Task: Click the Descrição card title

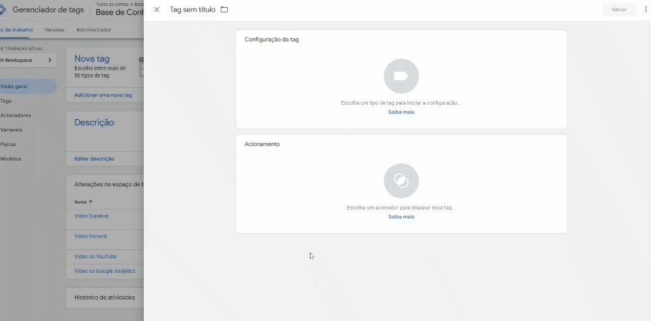Action: (94, 122)
